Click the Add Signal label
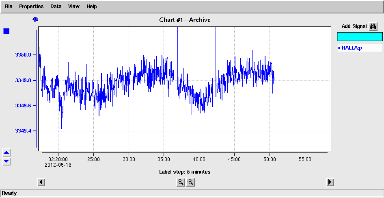This screenshot has width=384, height=198. click(x=354, y=26)
